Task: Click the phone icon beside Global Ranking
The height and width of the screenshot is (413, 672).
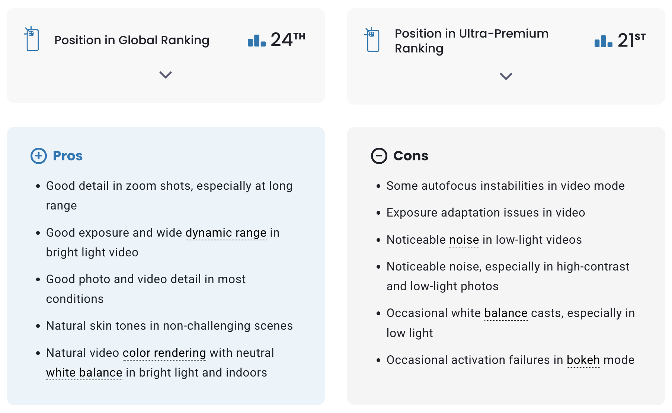Action: click(32, 39)
